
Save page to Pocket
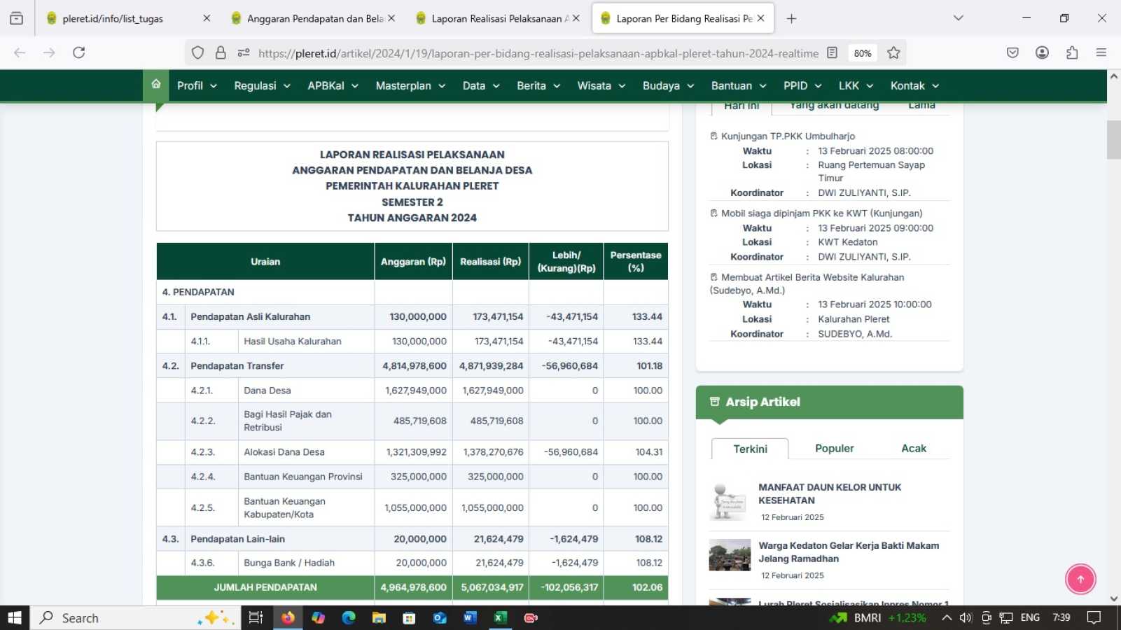[x=1012, y=52]
